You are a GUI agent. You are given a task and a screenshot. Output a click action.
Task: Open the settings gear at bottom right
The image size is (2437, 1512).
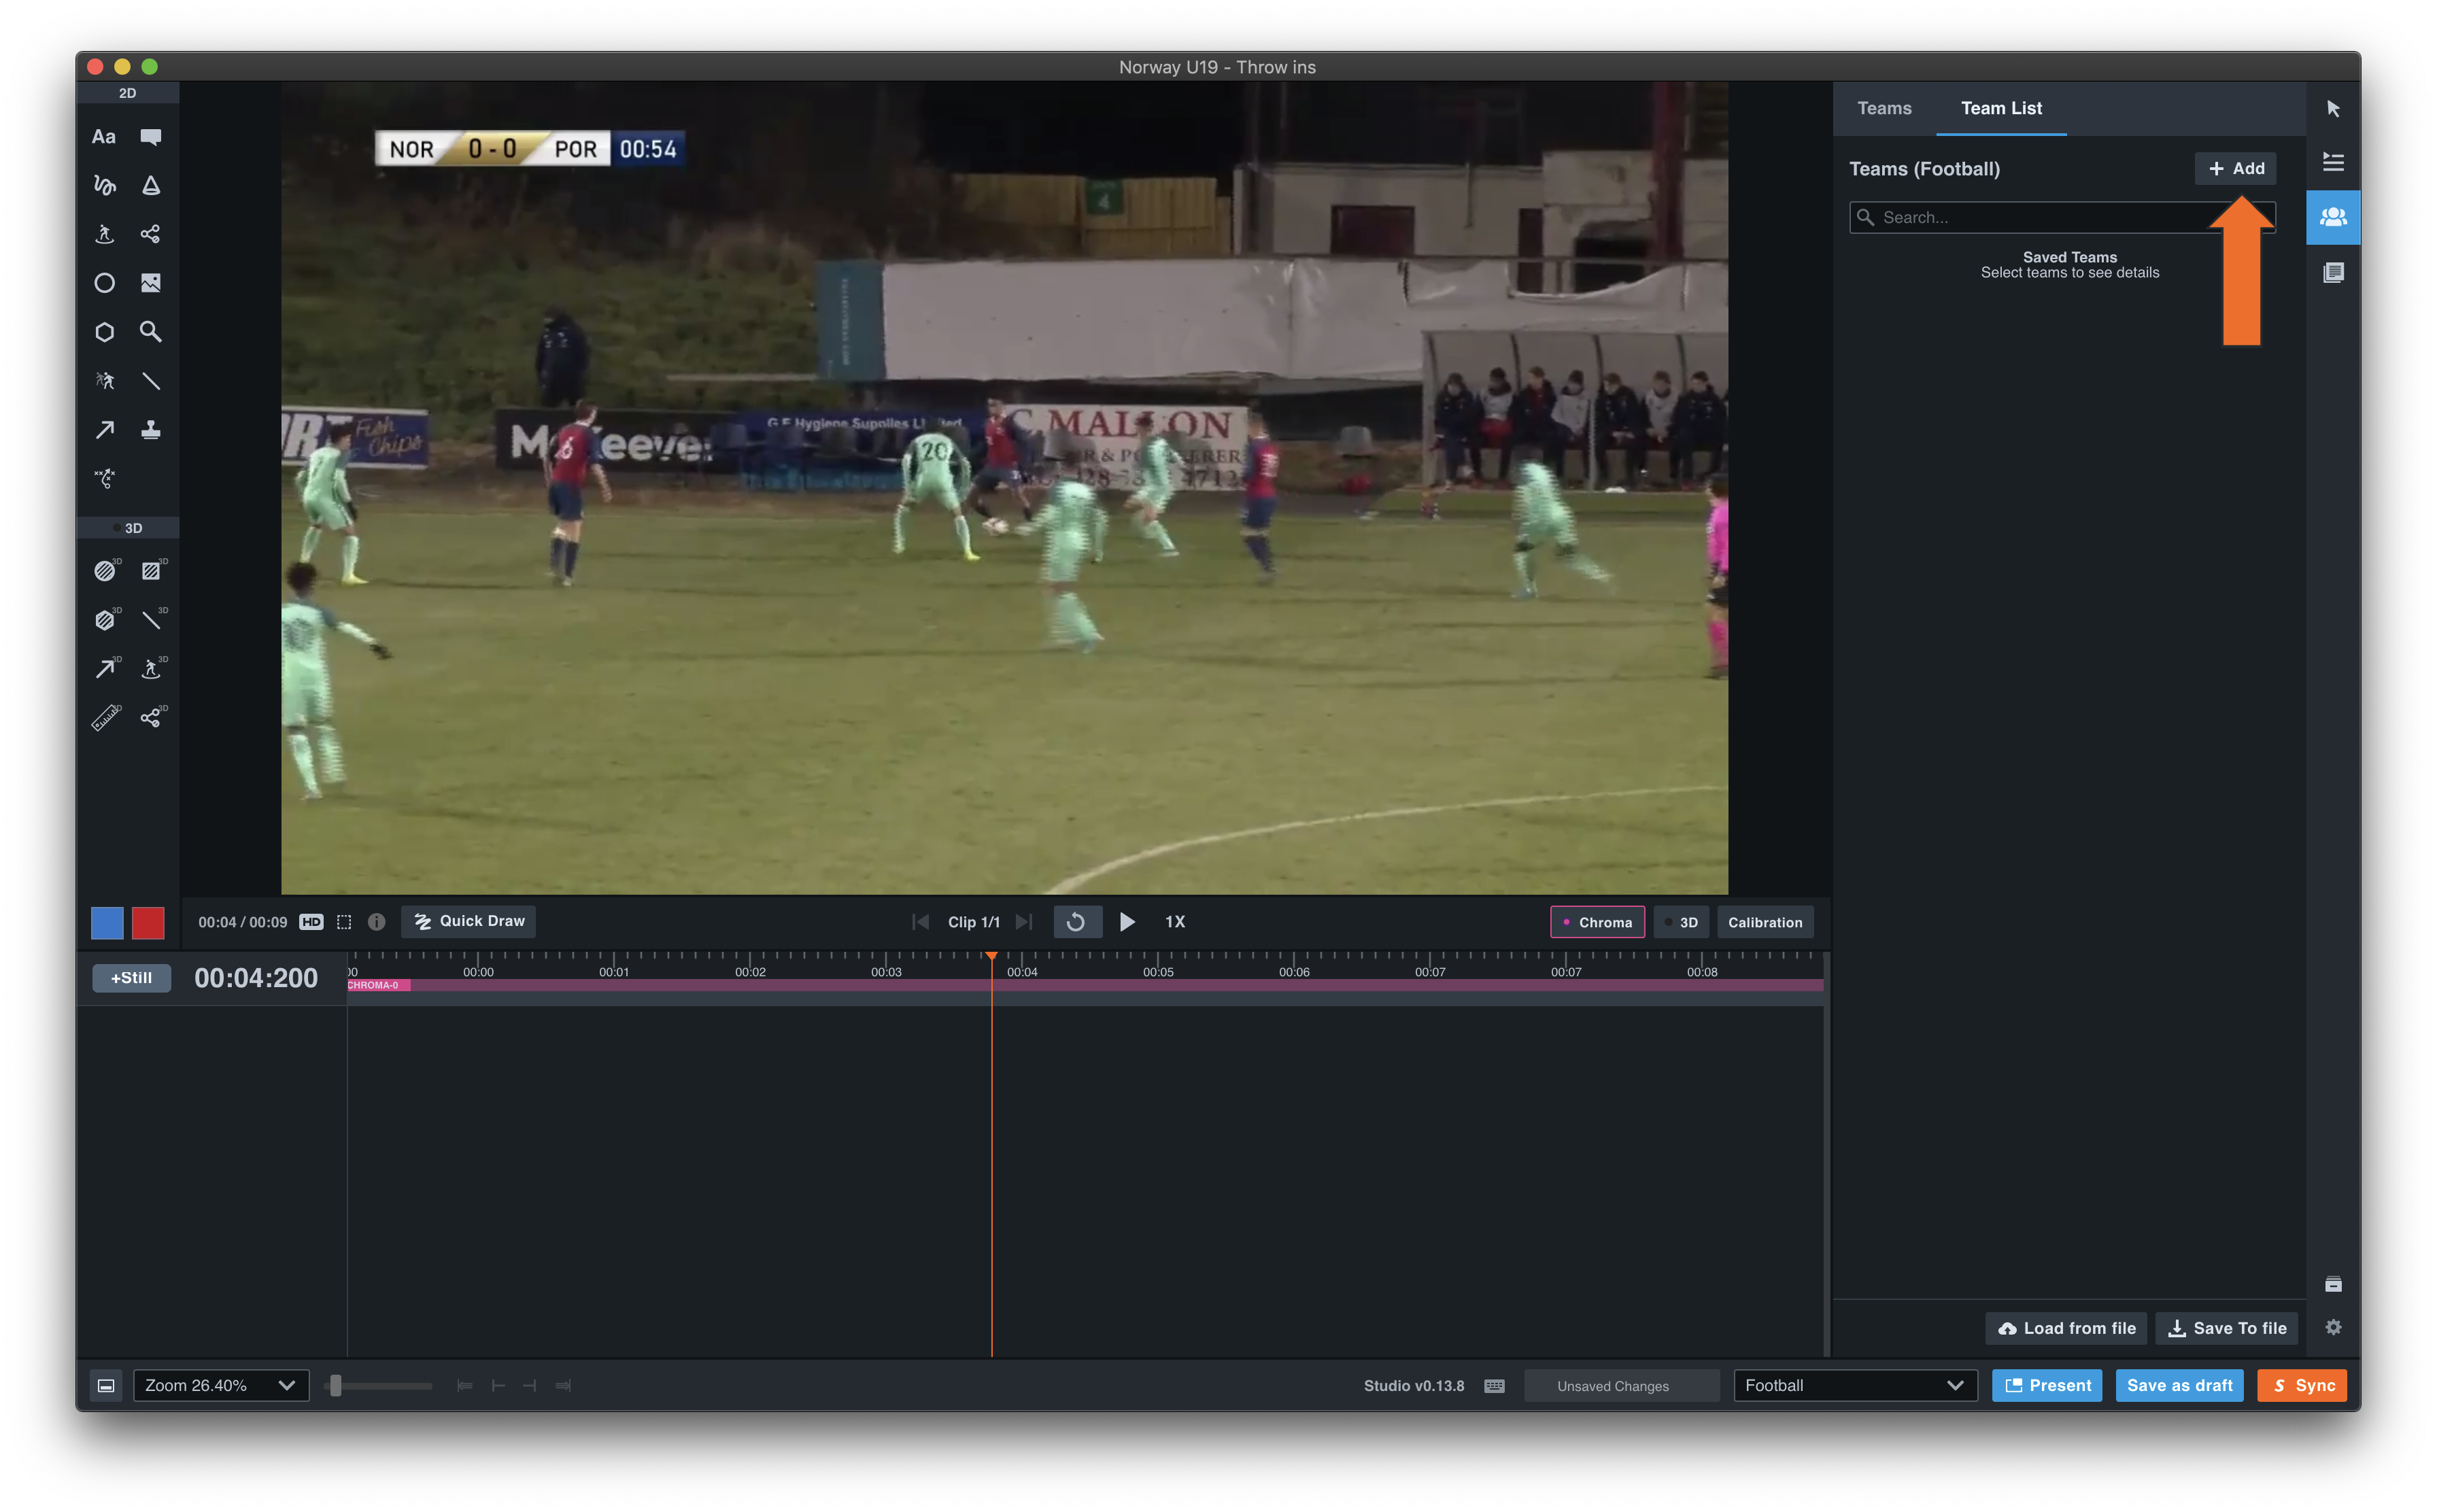2333,1327
